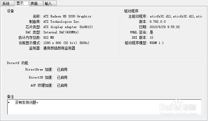This screenshot has width=208, height=121.
Task: Click the '监视器:' label
Action: click(35, 48)
